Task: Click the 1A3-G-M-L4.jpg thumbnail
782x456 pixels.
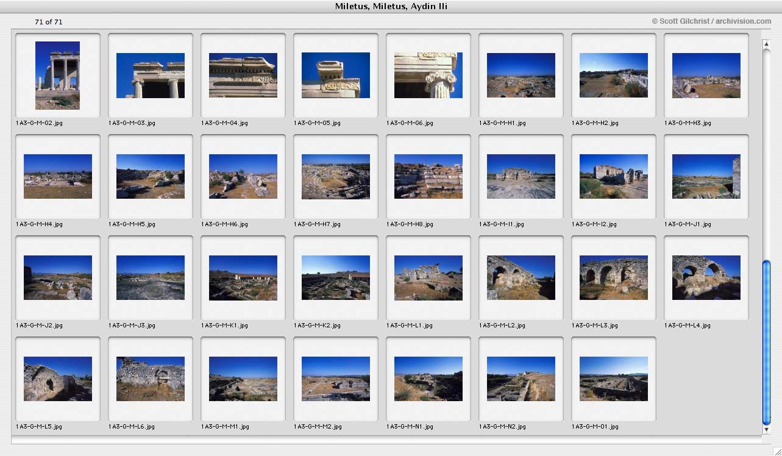Action: tap(706, 278)
